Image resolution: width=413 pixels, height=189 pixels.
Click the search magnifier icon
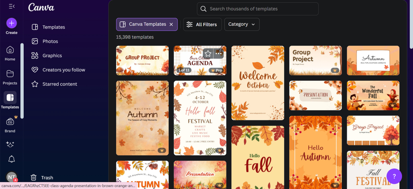[x=203, y=9]
